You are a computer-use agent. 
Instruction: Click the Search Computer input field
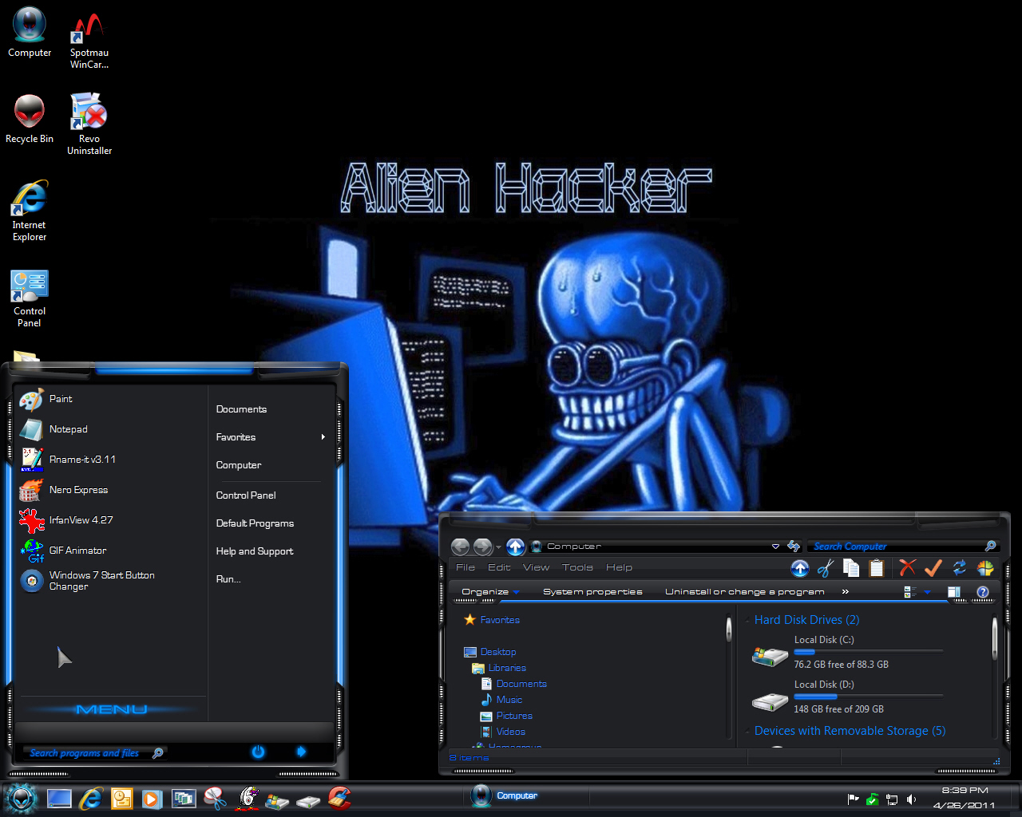(903, 547)
